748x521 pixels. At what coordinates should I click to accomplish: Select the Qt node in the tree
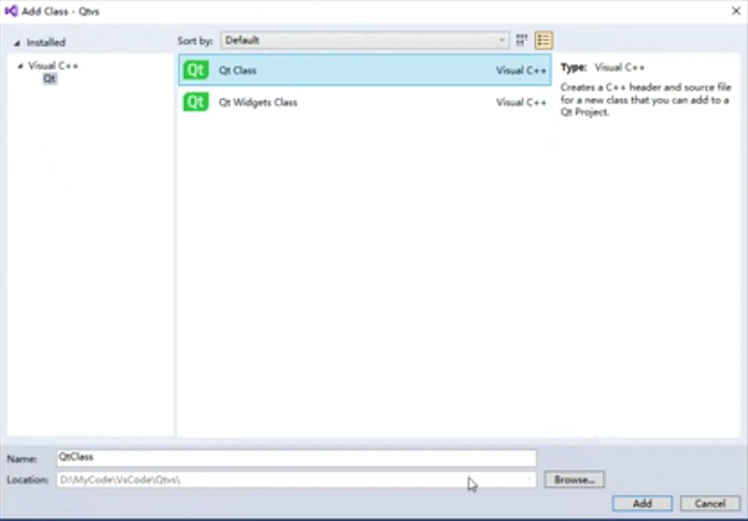click(x=50, y=79)
